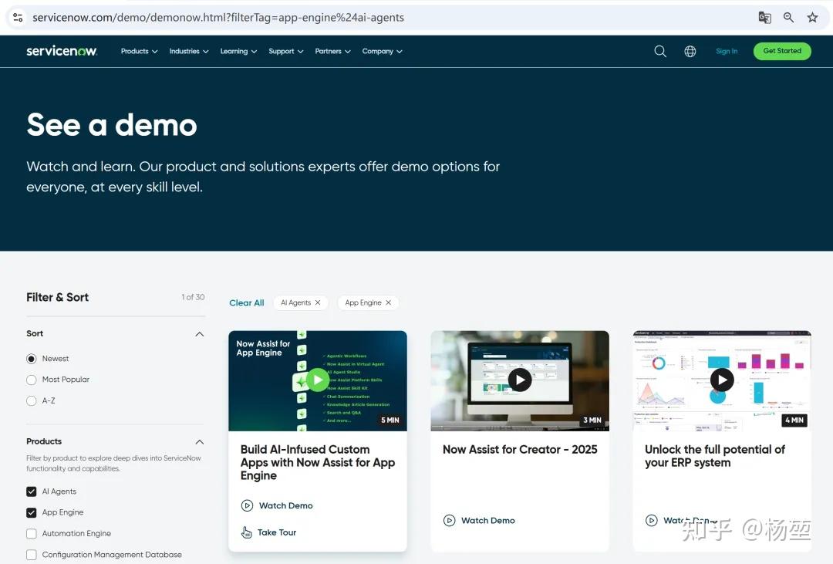This screenshot has height=564, width=833.
Task: Play the ERP system demo video
Action: (x=722, y=380)
